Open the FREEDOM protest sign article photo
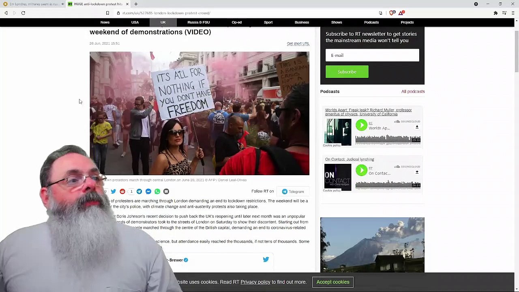The height and width of the screenshot is (292, 519). tap(199, 113)
